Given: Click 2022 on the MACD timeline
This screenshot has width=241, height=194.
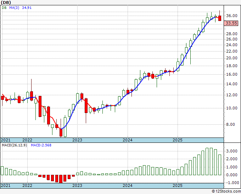Looking at the screenshot, I should (x=27, y=185).
